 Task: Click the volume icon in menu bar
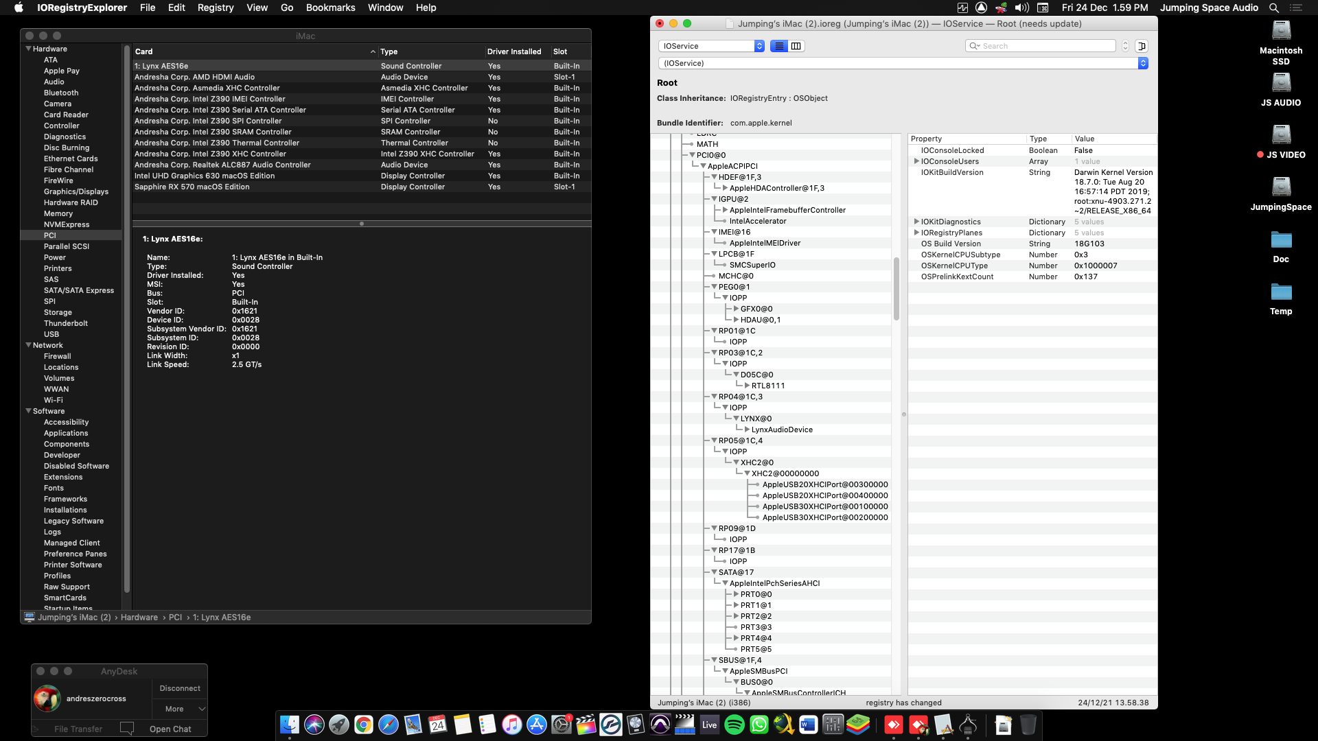(x=1022, y=8)
